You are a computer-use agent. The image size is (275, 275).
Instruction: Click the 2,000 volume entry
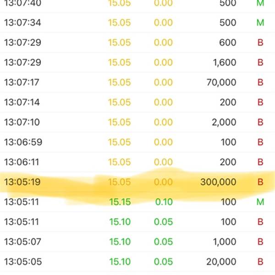point(224,122)
